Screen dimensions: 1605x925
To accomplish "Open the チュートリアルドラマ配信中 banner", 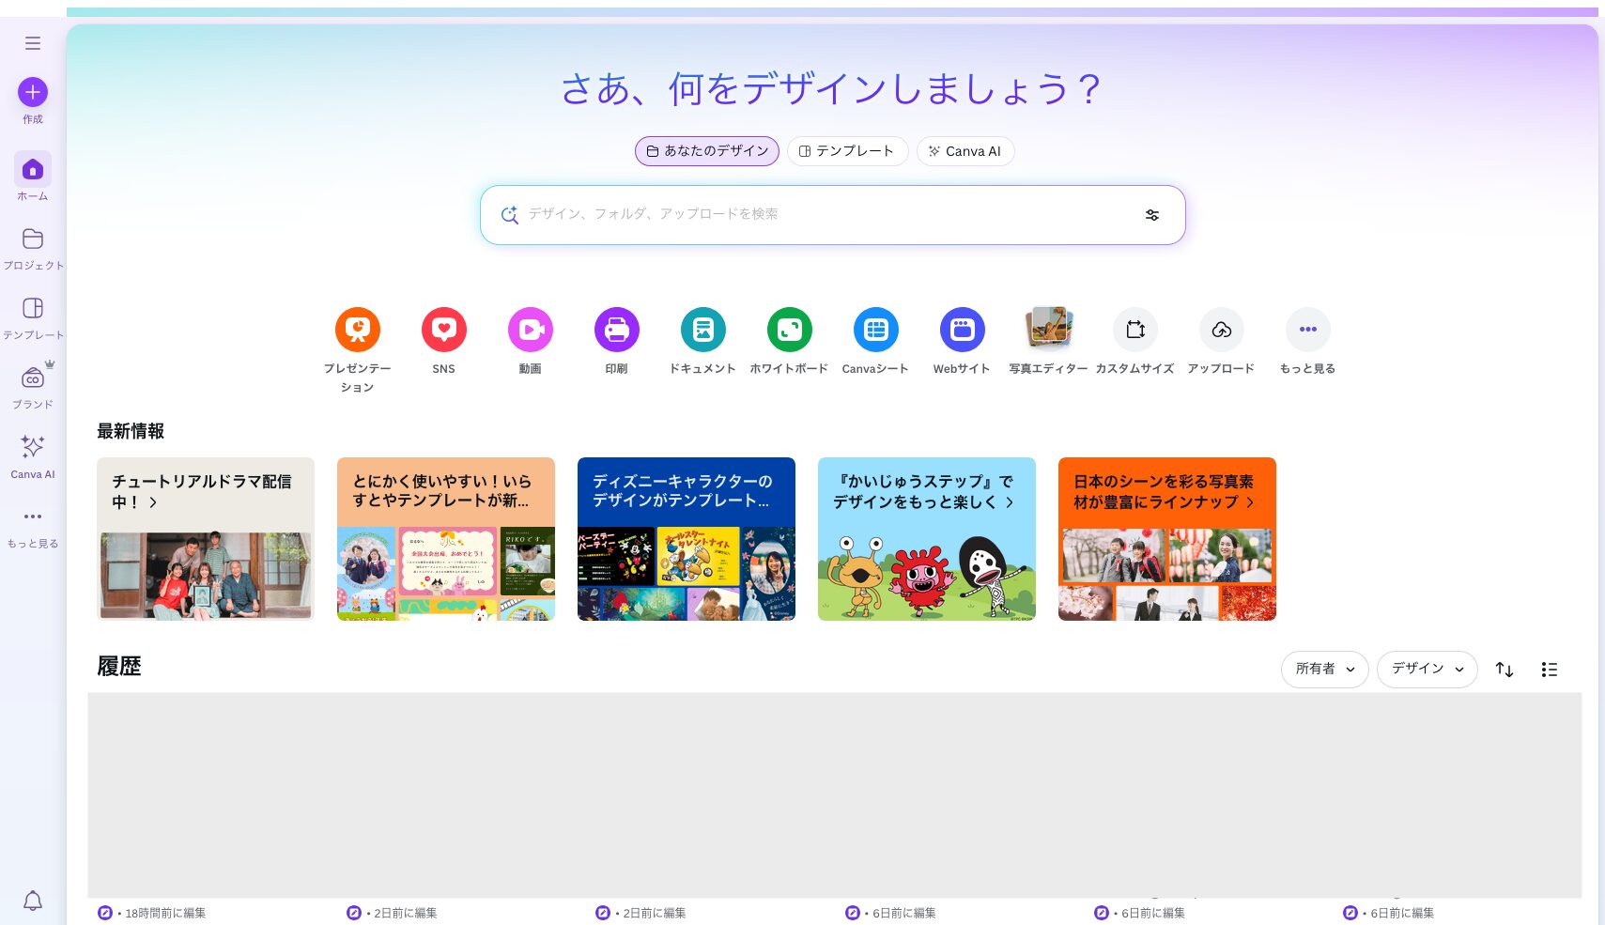I will point(205,538).
